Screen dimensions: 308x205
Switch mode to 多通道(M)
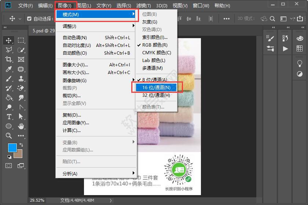pos(153,68)
